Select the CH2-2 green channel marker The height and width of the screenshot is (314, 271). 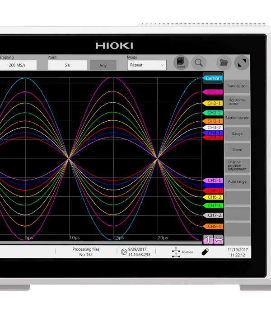(x=212, y=113)
